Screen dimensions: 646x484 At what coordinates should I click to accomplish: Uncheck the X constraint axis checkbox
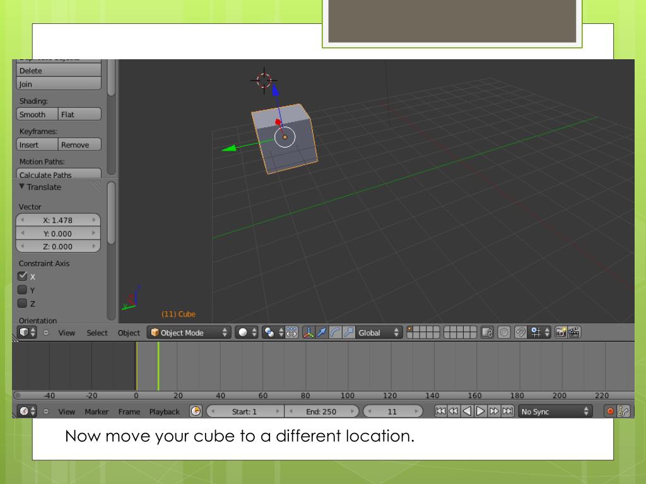click(x=23, y=276)
